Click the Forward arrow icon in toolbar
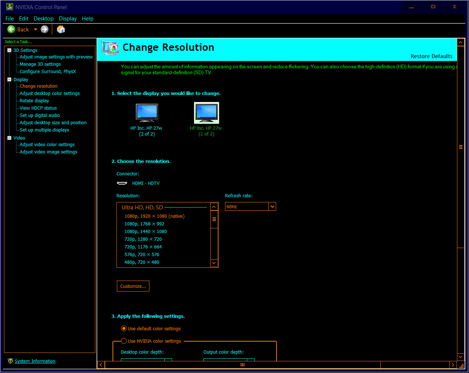The height and width of the screenshot is (373, 469). point(45,29)
